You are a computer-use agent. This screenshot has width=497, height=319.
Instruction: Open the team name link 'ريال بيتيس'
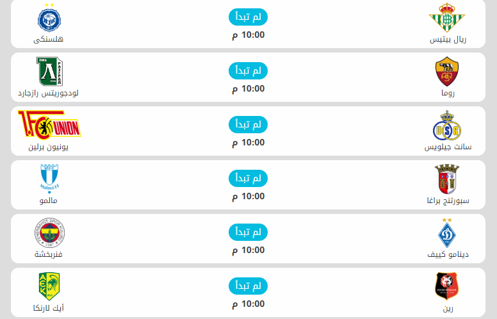coord(448,40)
